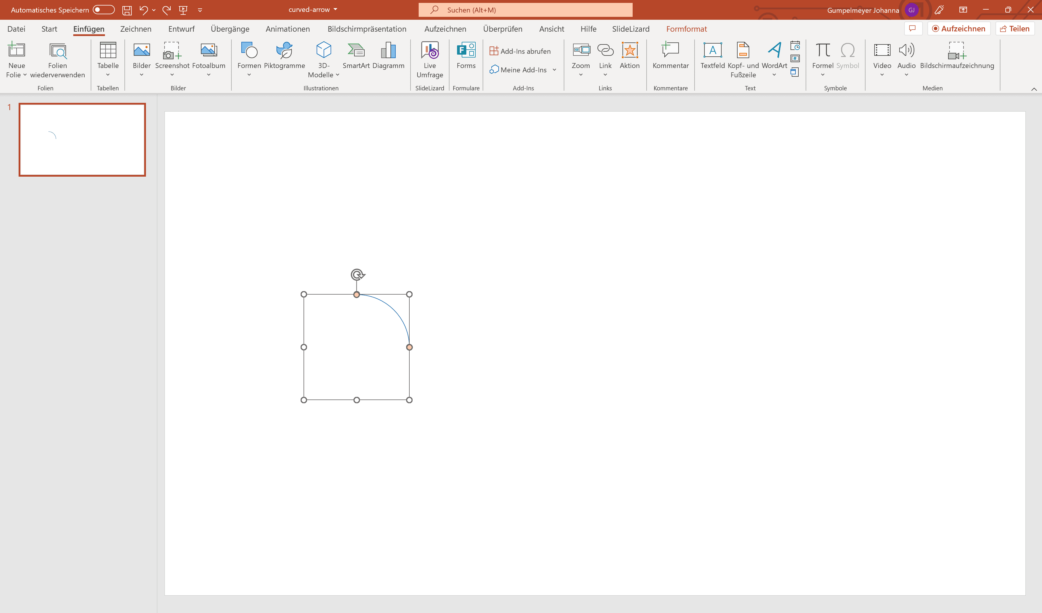Add a Textfeld to the slide
Image resolution: width=1042 pixels, height=613 pixels.
[712, 55]
